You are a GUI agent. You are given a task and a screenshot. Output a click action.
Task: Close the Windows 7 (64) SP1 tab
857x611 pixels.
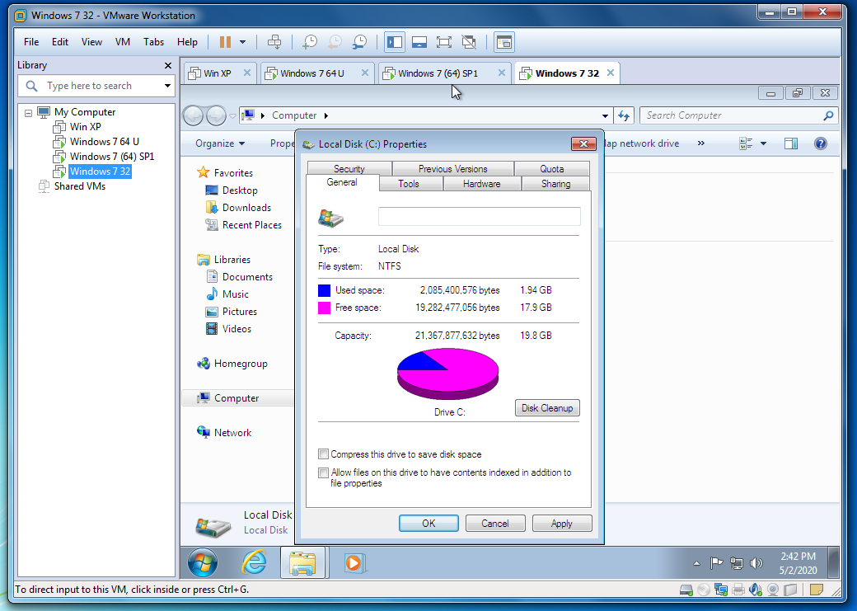(501, 73)
